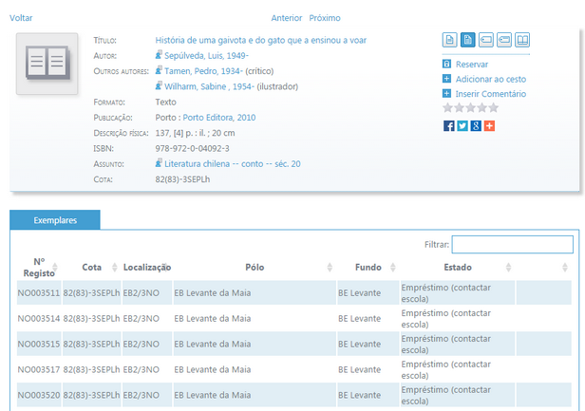The width and height of the screenshot is (585, 411).
Task: Click the Google share icon
Action: [x=476, y=125]
